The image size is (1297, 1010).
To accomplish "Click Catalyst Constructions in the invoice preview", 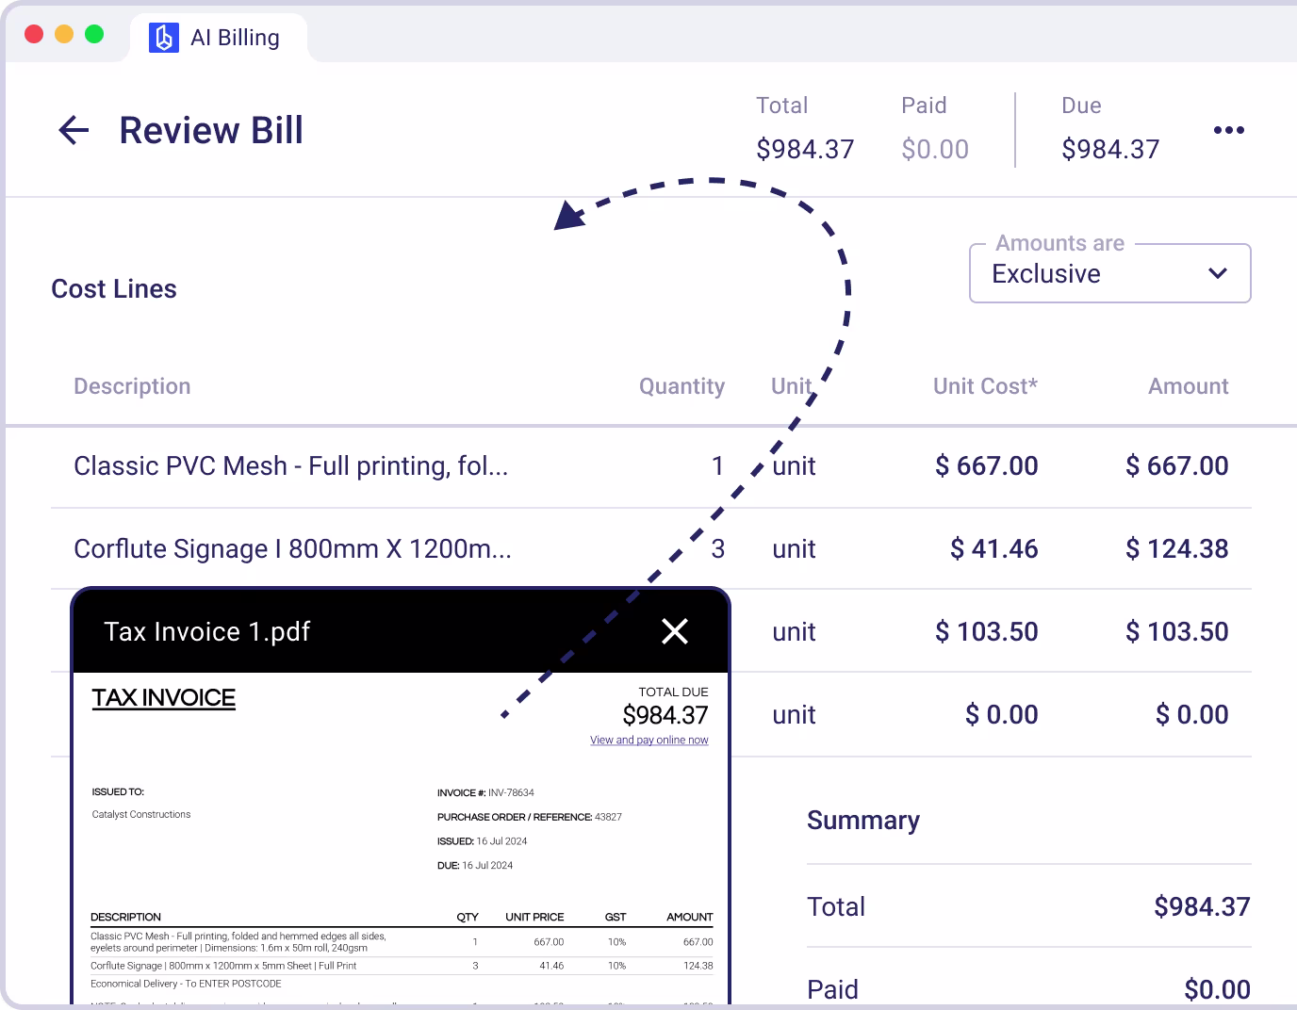I will (141, 814).
